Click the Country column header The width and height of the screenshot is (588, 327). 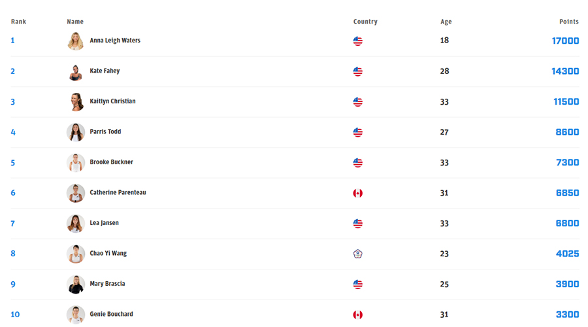pos(365,22)
